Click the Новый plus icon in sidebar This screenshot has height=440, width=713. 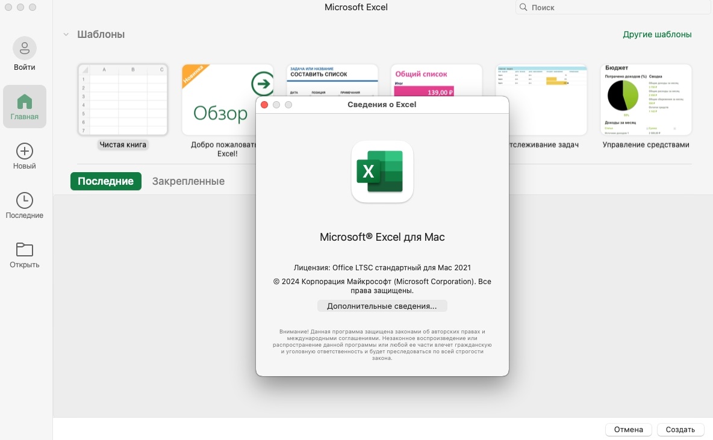(24, 151)
